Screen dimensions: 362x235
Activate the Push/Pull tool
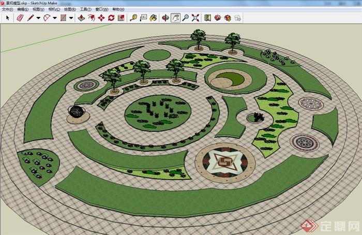81,18
